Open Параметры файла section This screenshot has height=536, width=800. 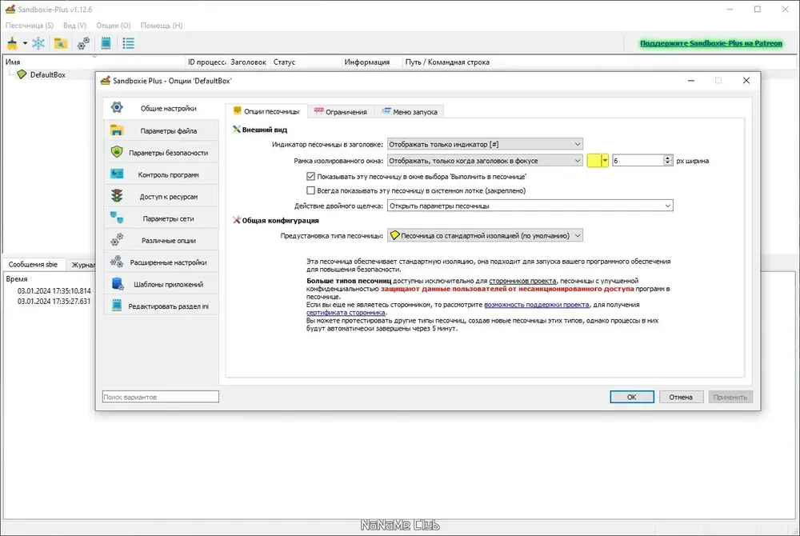(162, 130)
